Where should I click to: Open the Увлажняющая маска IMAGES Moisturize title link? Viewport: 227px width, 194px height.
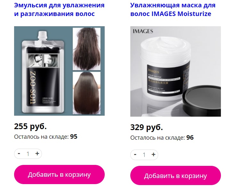(173, 10)
